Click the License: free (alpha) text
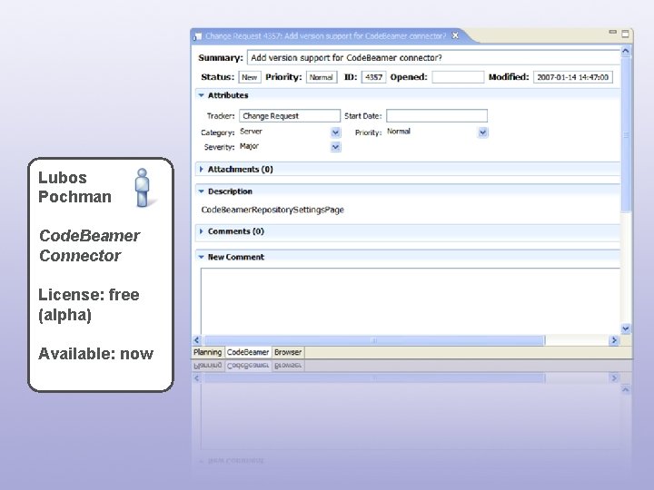This screenshot has width=654, height=490. tap(88, 305)
